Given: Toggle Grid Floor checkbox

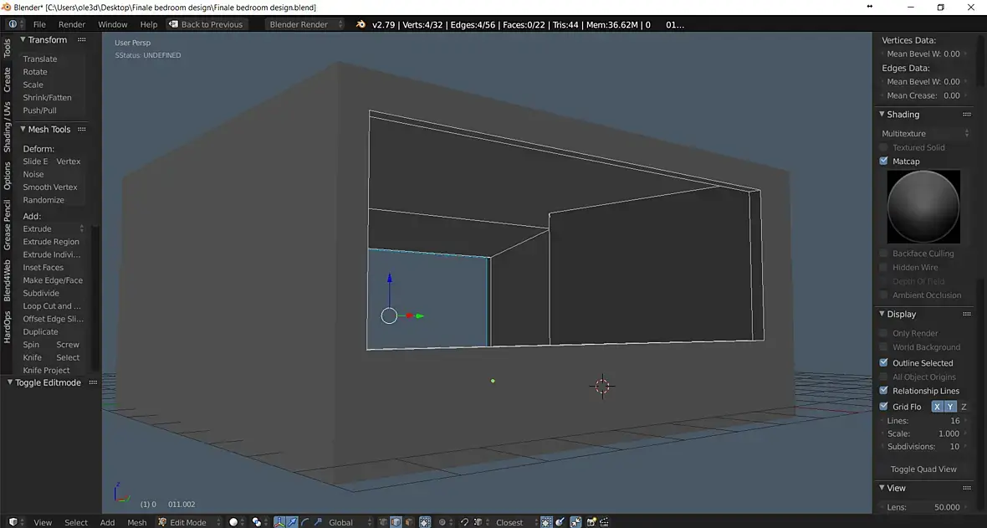Looking at the screenshot, I should click(x=884, y=407).
